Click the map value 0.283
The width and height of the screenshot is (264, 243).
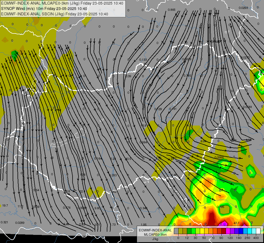coord(113,175)
